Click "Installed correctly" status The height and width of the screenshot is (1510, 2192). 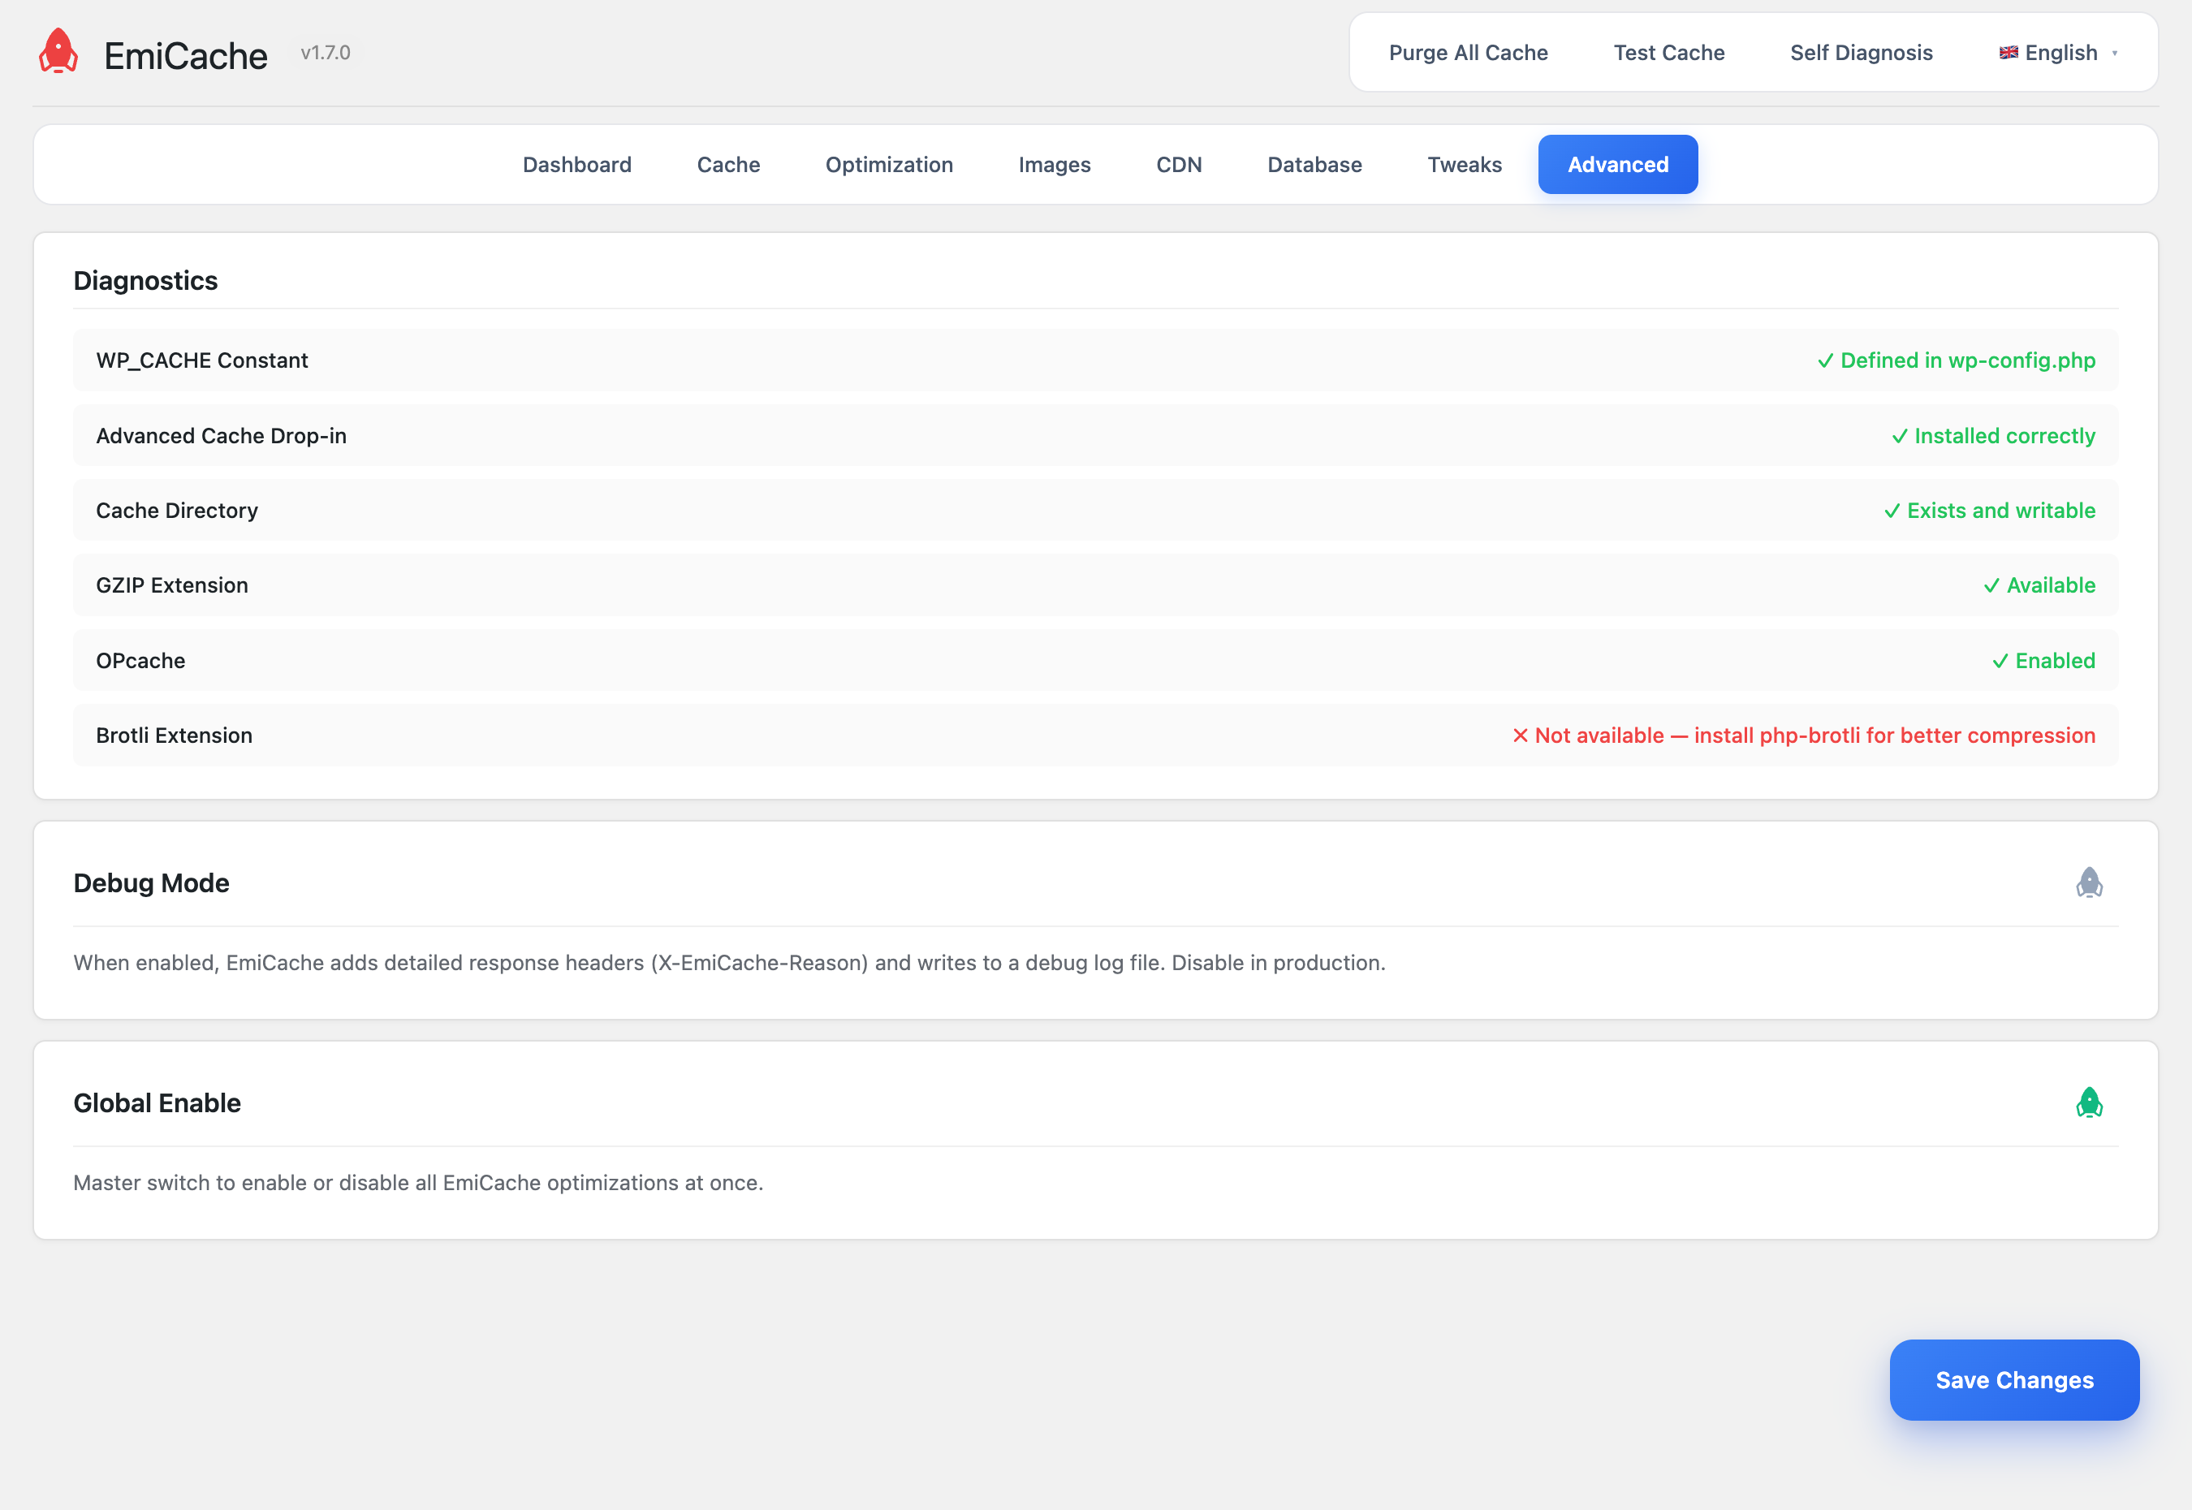point(1992,435)
